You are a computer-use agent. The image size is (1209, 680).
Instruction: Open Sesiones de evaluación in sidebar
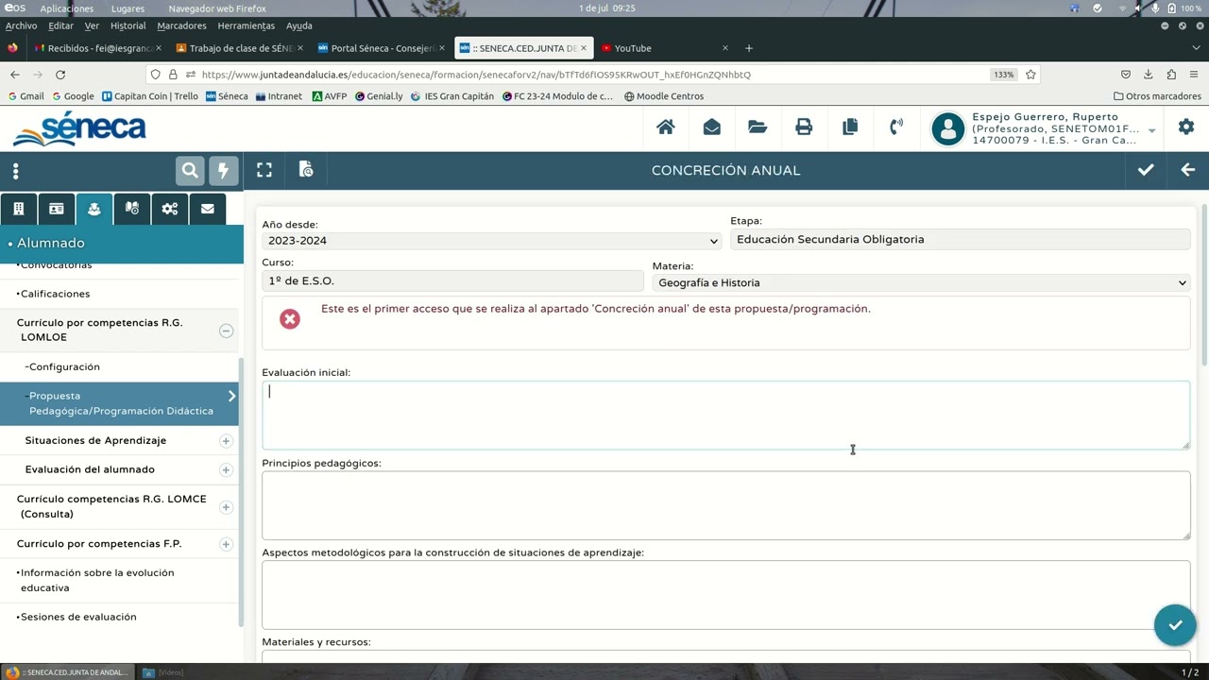pos(77,617)
